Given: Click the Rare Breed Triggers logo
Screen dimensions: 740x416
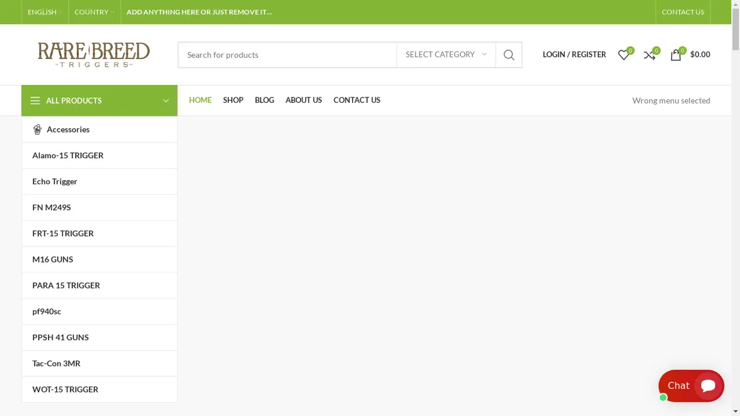Looking at the screenshot, I should coord(94,55).
